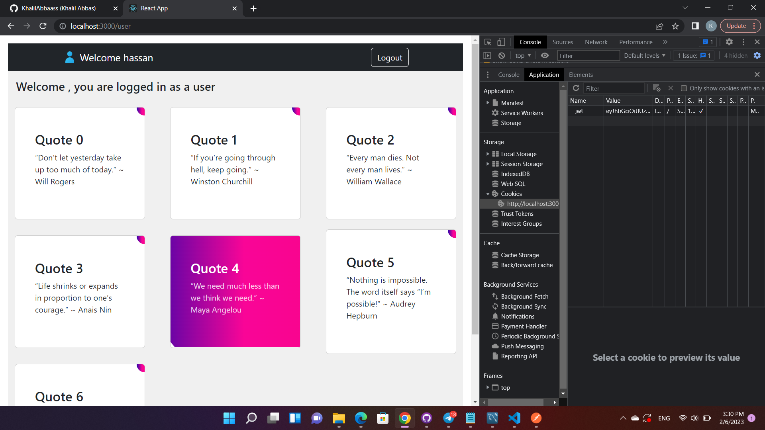The height and width of the screenshot is (430, 765).
Task: Click the highlighted Quote 4 gradient card
Action: pos(235,291)
